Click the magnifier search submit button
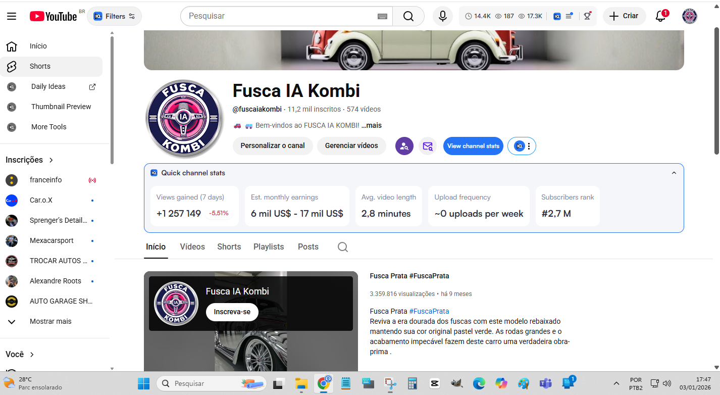This screenshot has width=720, height=395. 408,16
